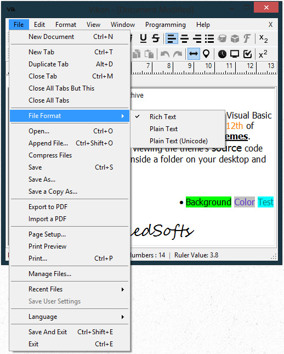This screenshot has width=284, height=354.
Task: Choose Compress Files menu item
Action: pyautogui.click(x=70, y=155)
